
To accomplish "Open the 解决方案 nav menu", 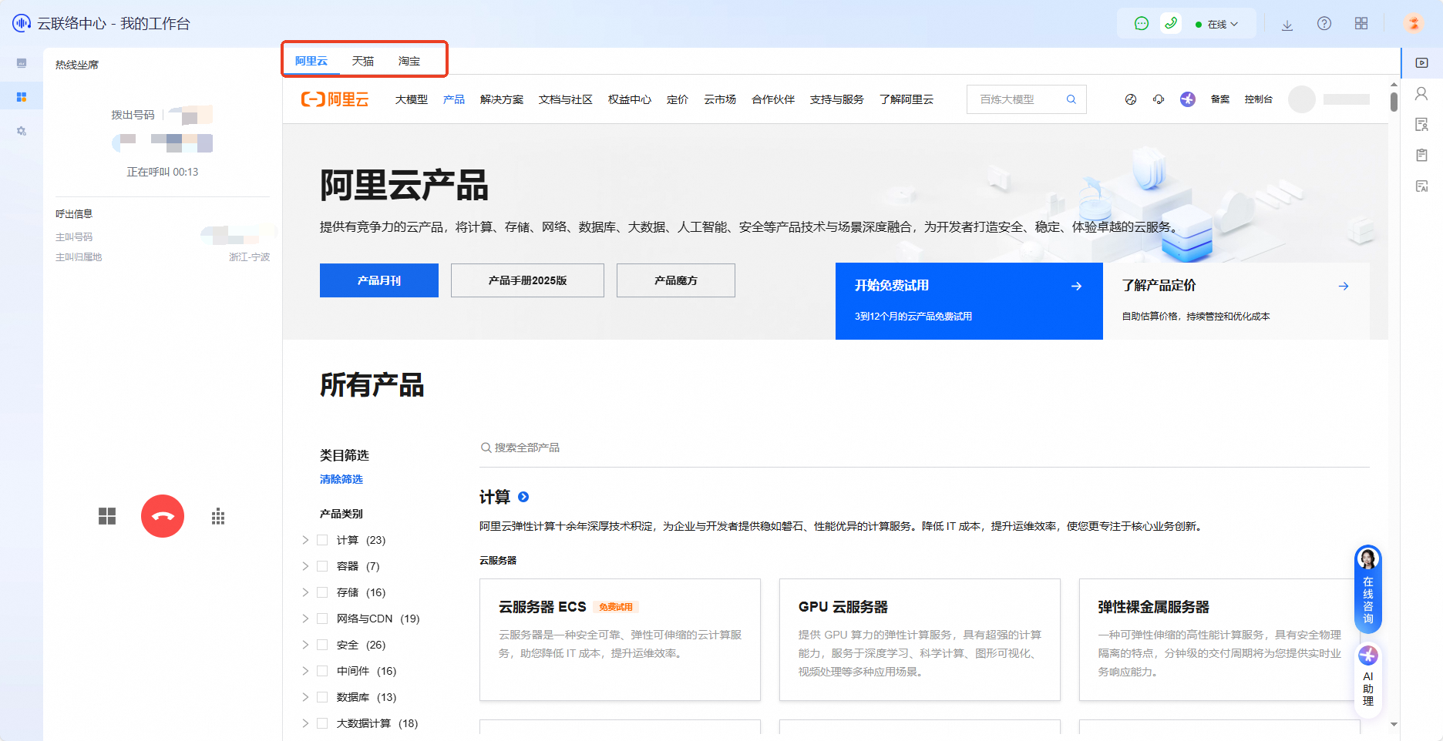I will point(502,99).
